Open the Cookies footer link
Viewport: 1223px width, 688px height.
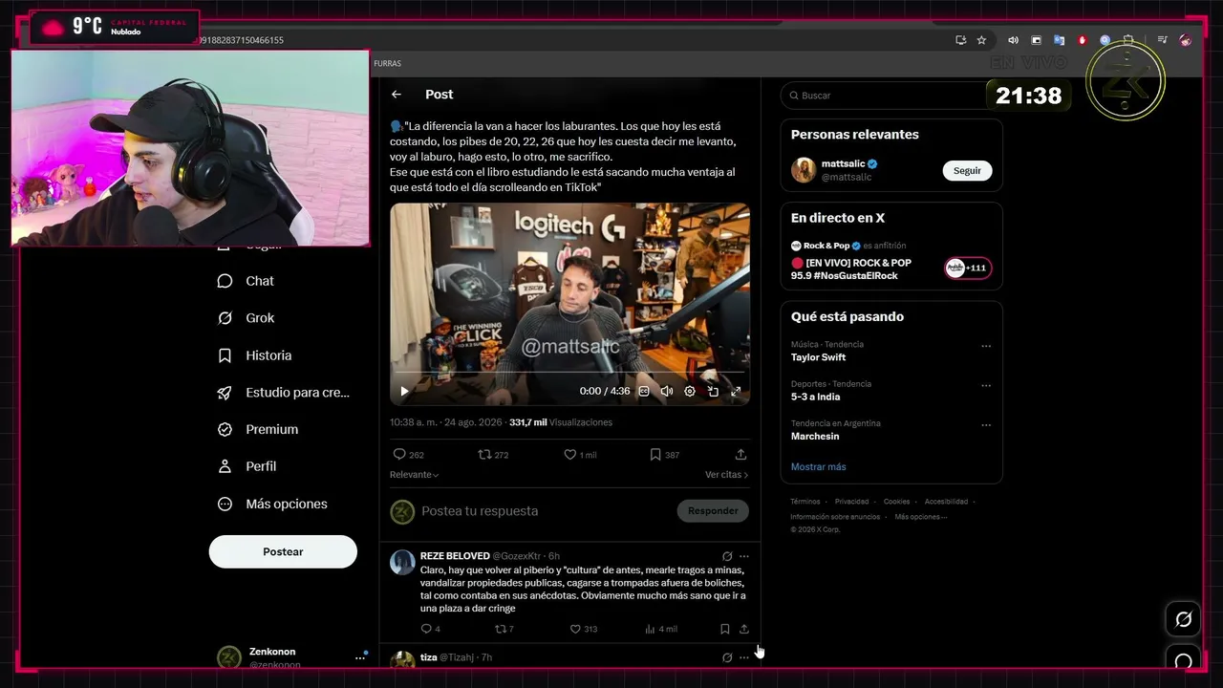click(896, 502)
